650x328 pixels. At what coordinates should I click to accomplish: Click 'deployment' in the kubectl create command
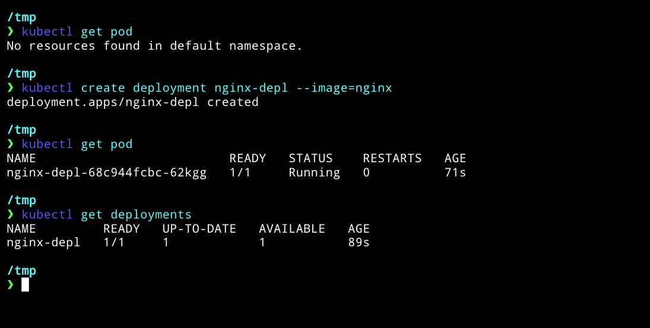pyautogui.click(x=170, y=88)
